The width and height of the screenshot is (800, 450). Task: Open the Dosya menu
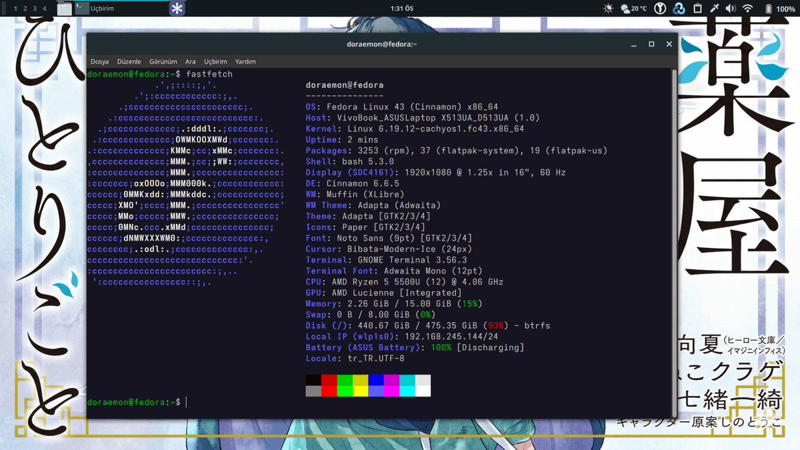(99, 61)
